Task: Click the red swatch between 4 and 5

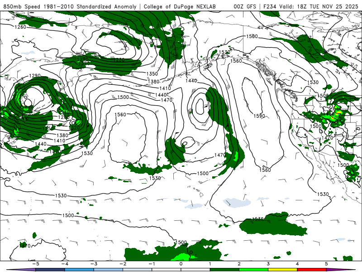Action: [x=312, y=270]
